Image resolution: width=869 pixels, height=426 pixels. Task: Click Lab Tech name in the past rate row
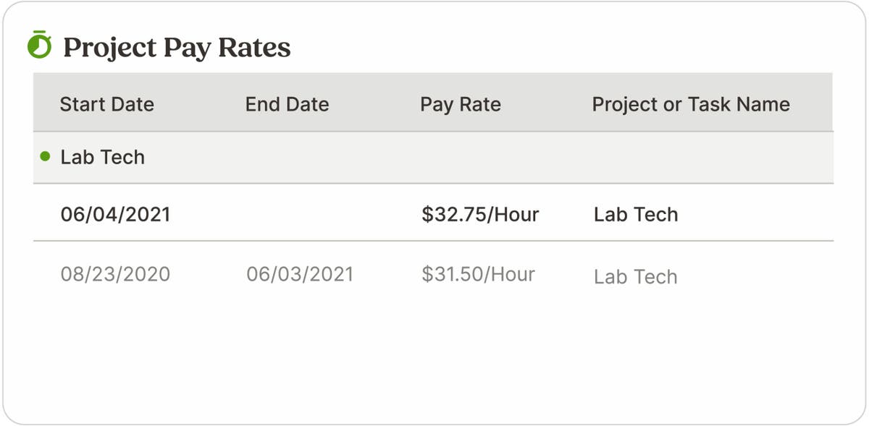[635, 277]
